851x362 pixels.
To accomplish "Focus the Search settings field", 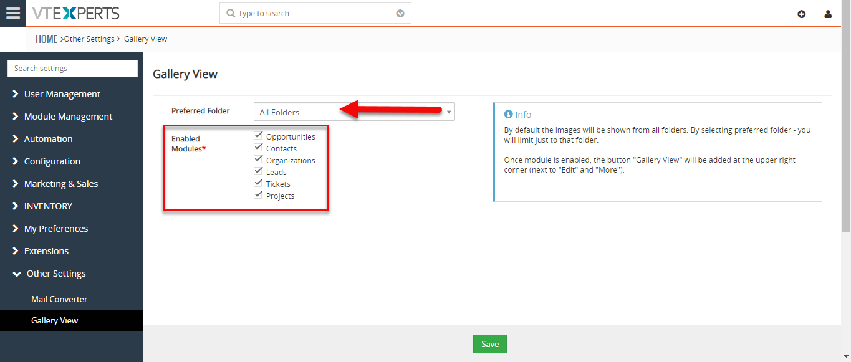I will coord(72,69).
